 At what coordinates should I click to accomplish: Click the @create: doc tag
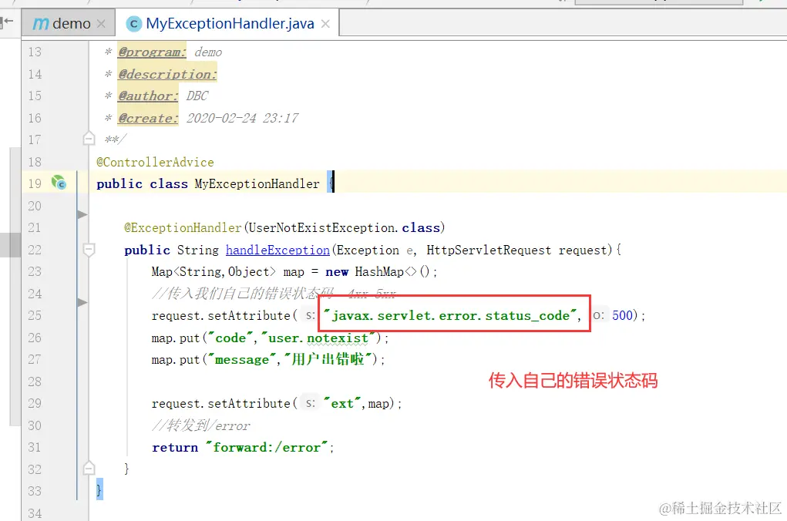[148, 119]
